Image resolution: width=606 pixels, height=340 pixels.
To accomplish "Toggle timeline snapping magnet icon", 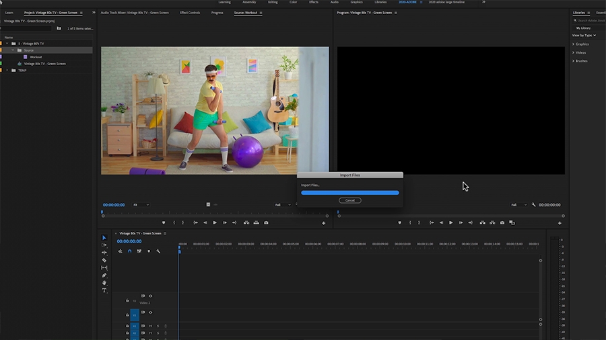I will [129, 251].
